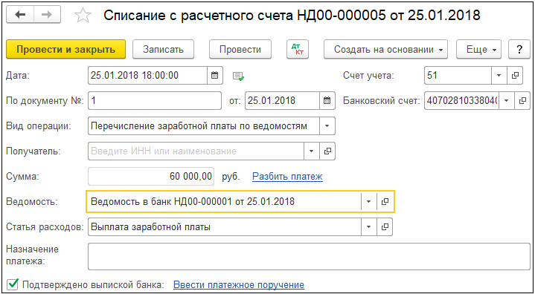Open the selected Ведомость document

tap(385, 201)
